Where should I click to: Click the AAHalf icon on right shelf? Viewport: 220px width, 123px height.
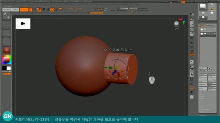(x=191, y=34)
